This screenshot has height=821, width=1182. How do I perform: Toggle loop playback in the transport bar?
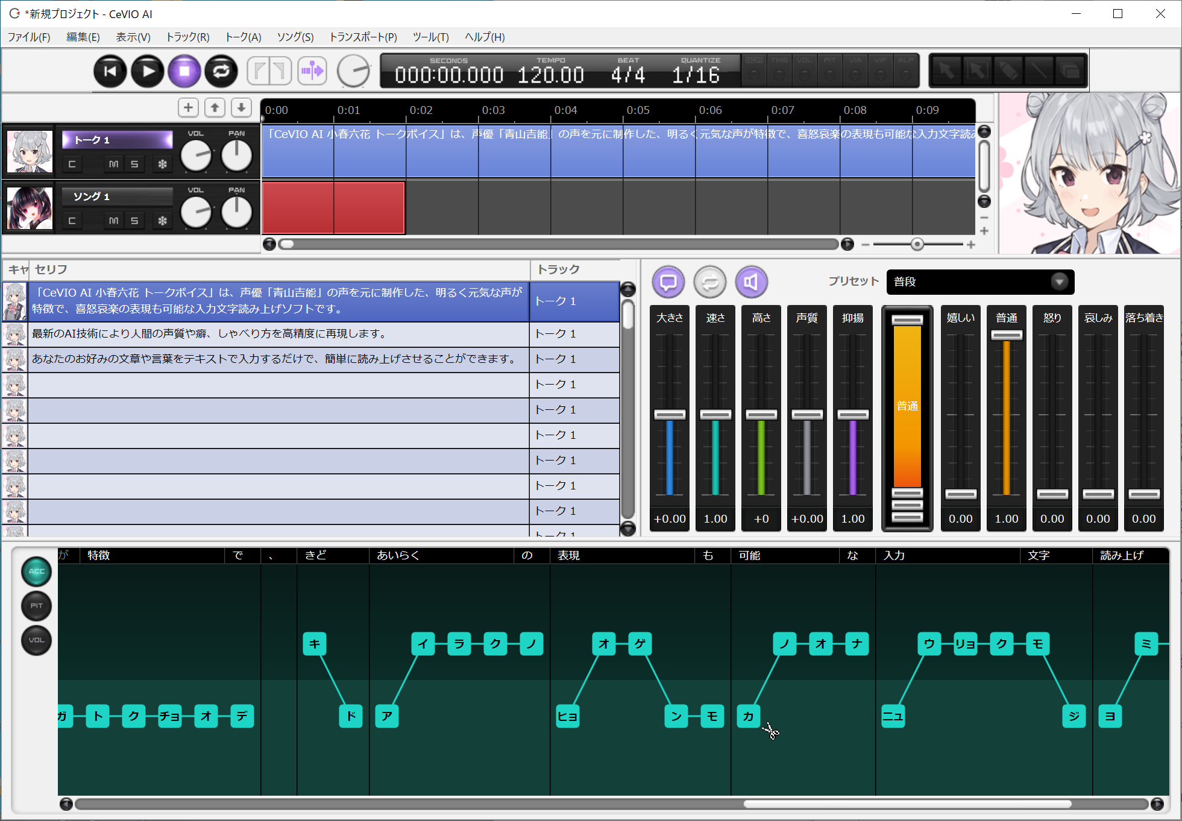(221, 71)
